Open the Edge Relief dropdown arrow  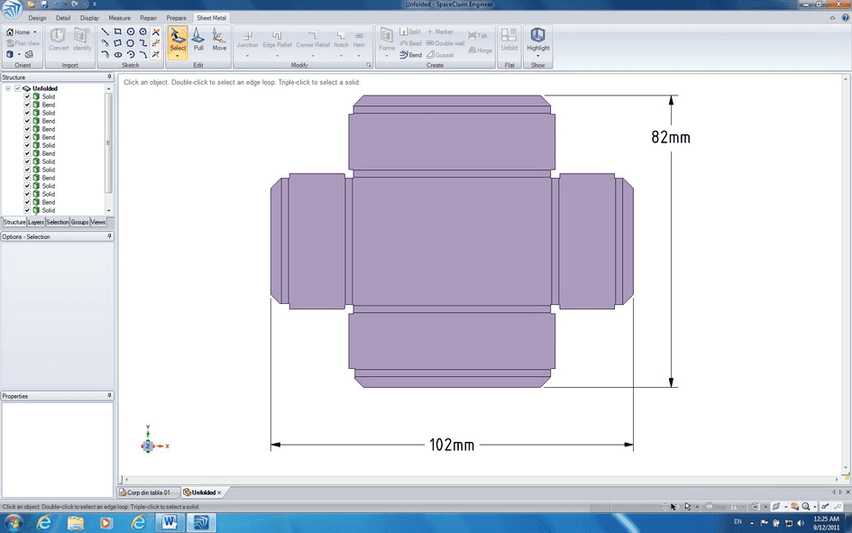[277, 56]
